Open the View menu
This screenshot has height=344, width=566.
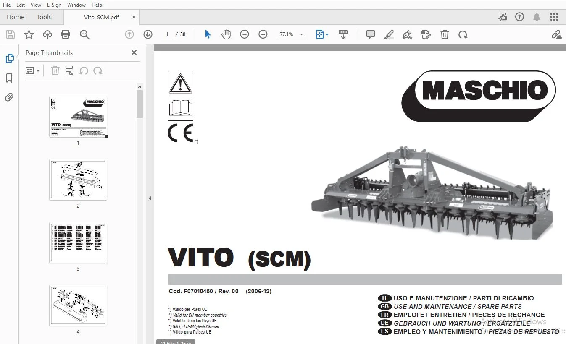click(36, 5)
